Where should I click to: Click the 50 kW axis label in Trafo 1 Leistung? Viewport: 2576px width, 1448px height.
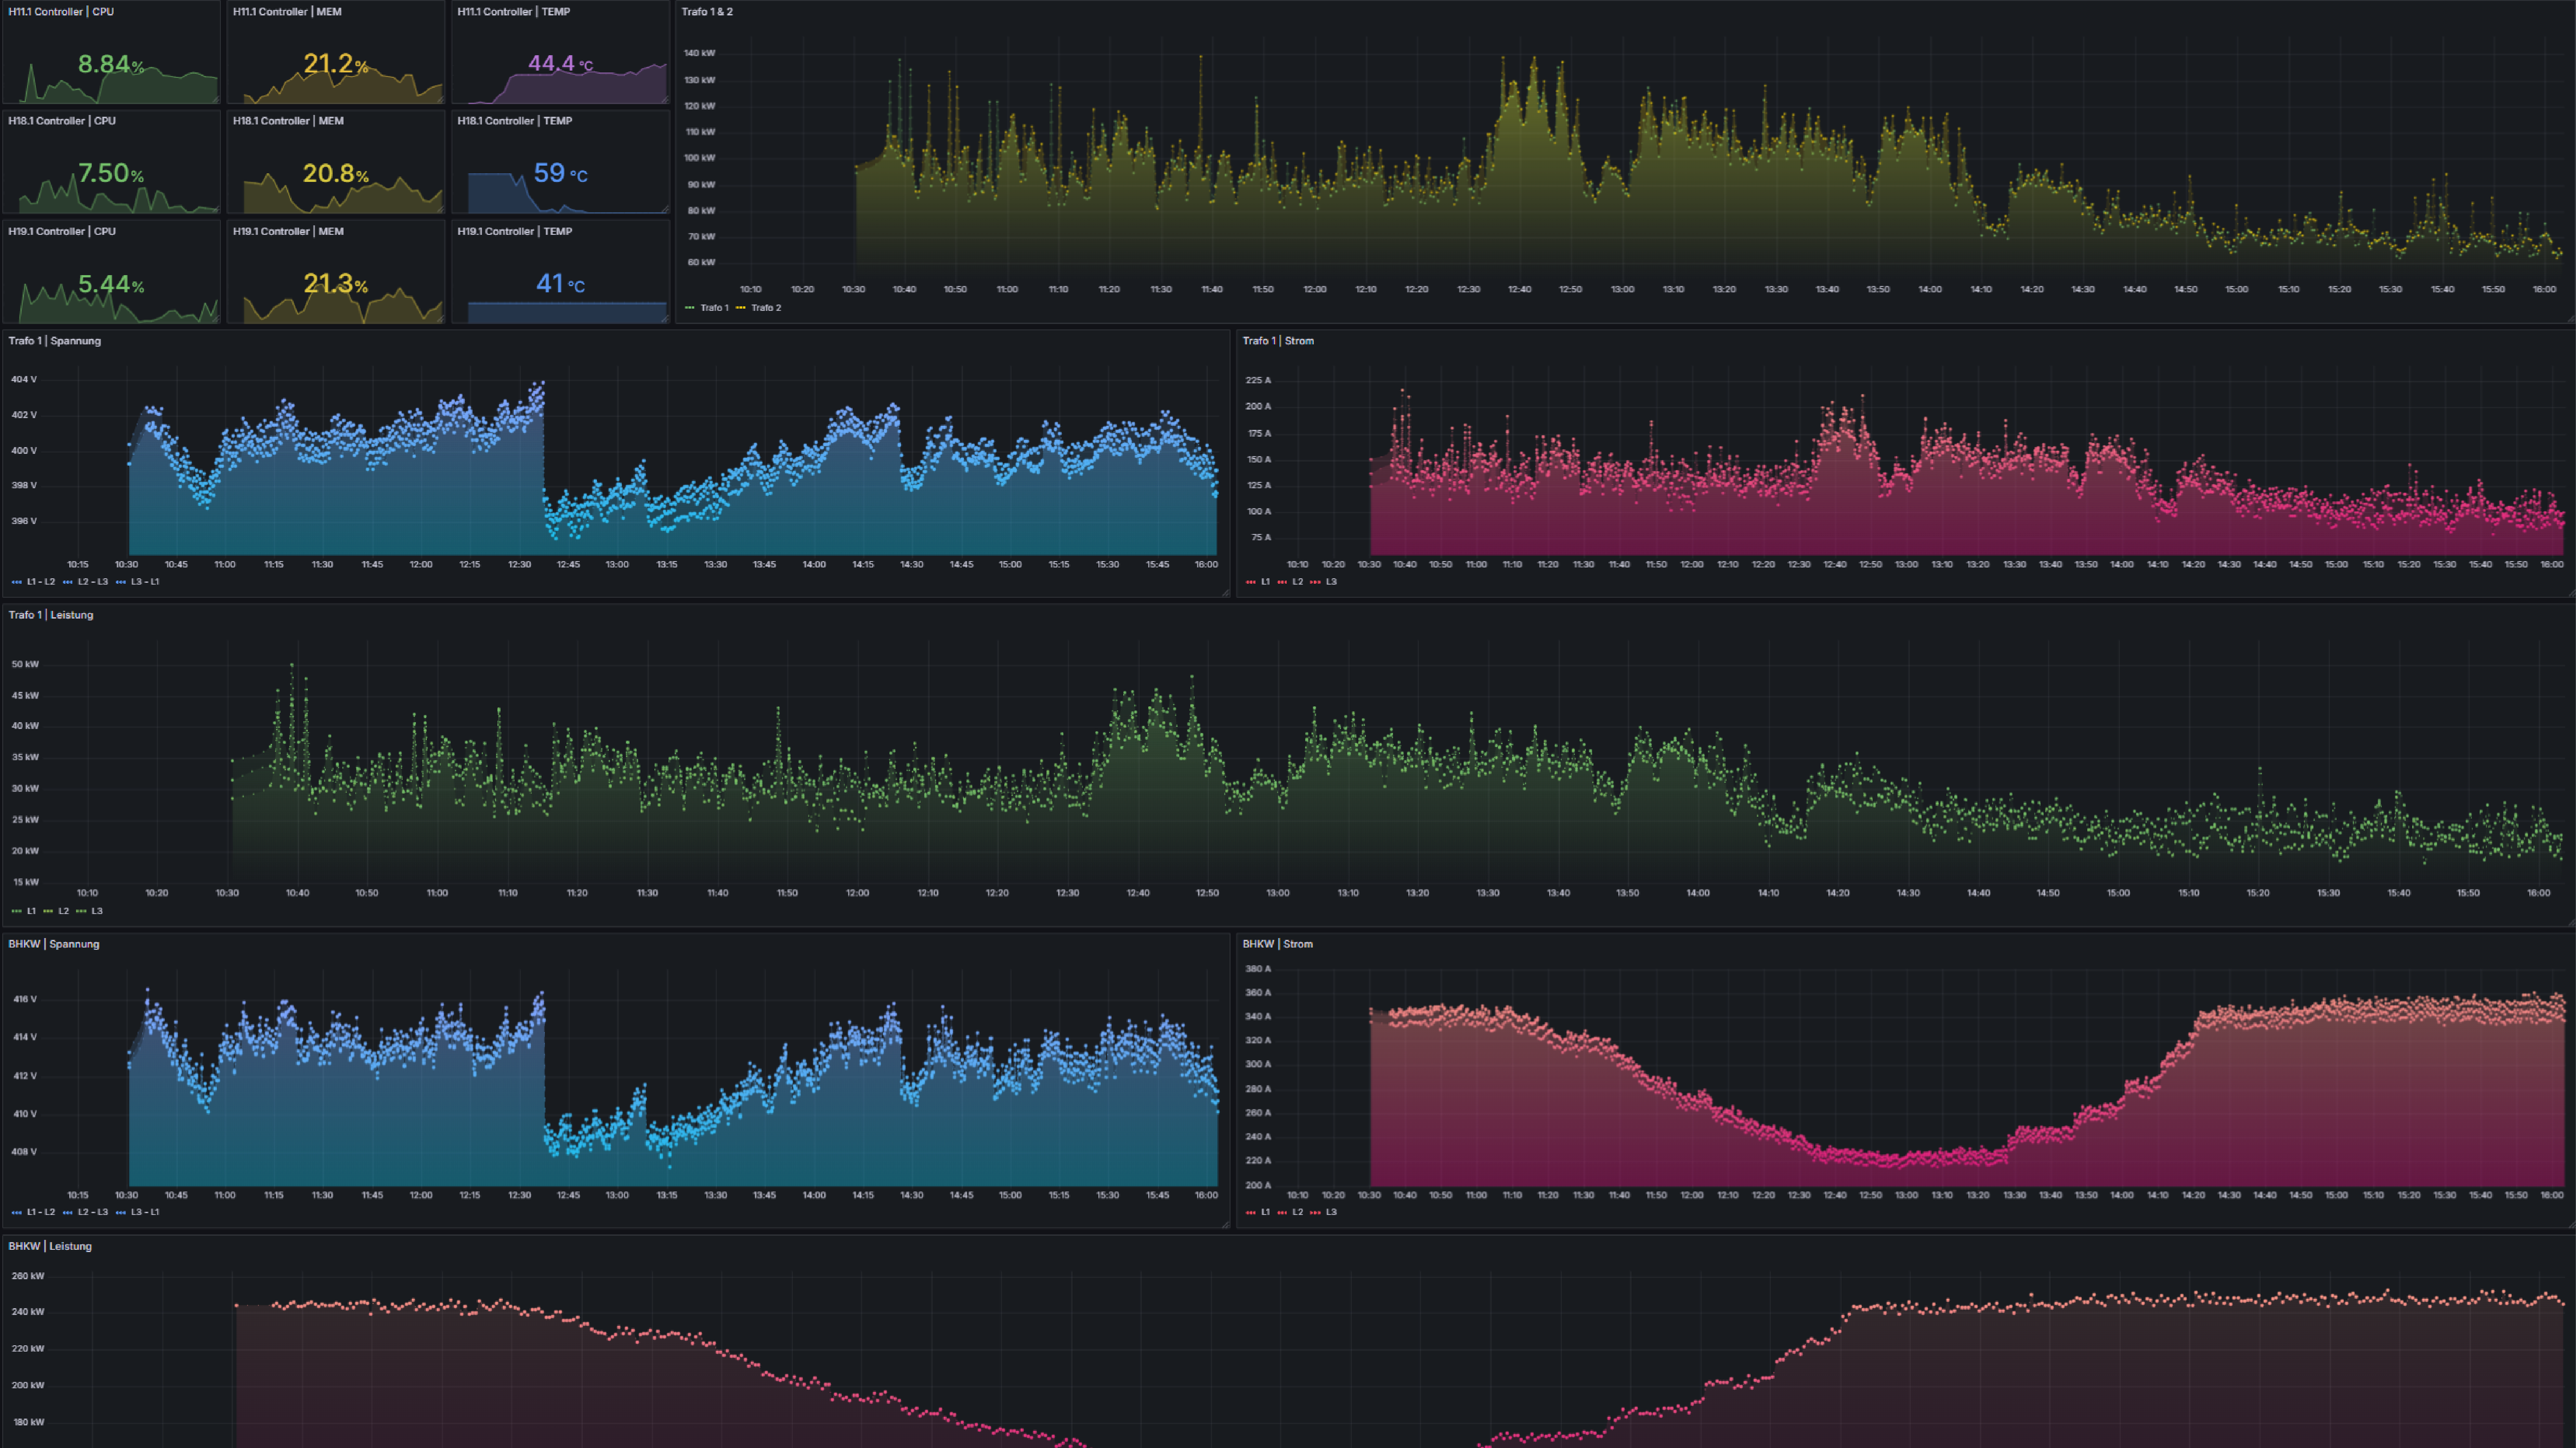[x=25, y=665]
